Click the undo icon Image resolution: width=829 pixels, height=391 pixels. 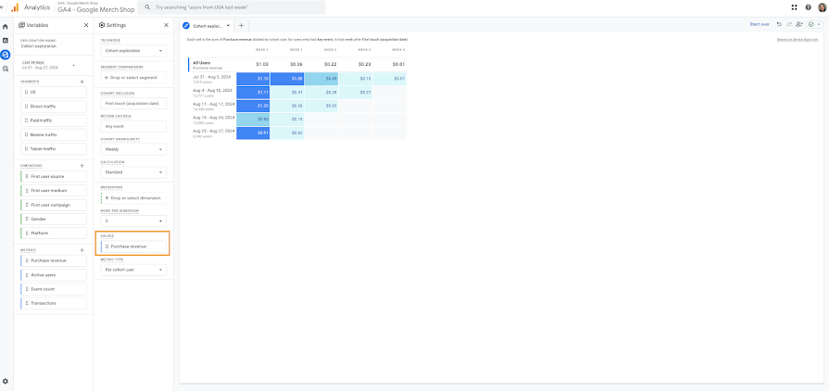779,24
